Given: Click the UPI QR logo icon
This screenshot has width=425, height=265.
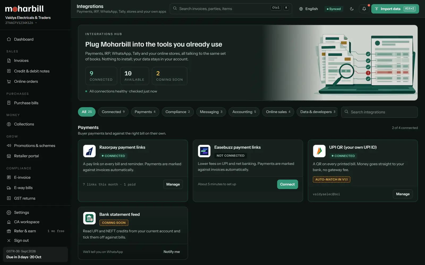Looking at the screenshot, I should click(x=319, y=151).
